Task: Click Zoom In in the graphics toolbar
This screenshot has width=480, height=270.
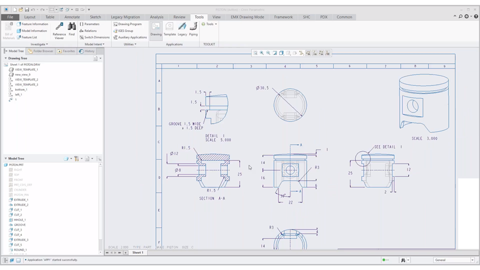Action: [x=262, y=53]
